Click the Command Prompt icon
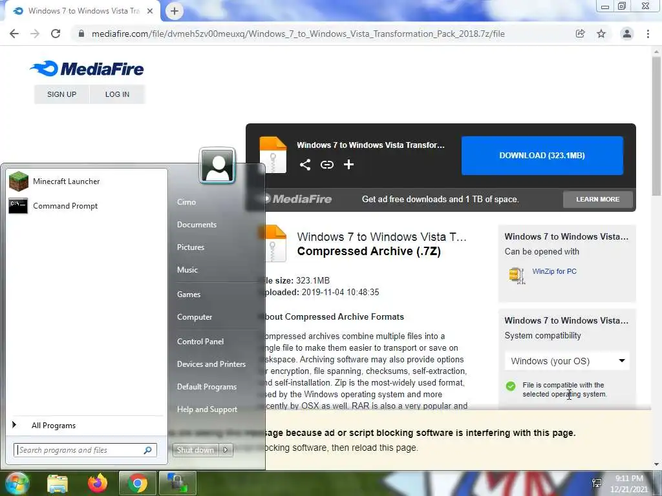The height and width of the screenshot is (496, 662). 18,206
